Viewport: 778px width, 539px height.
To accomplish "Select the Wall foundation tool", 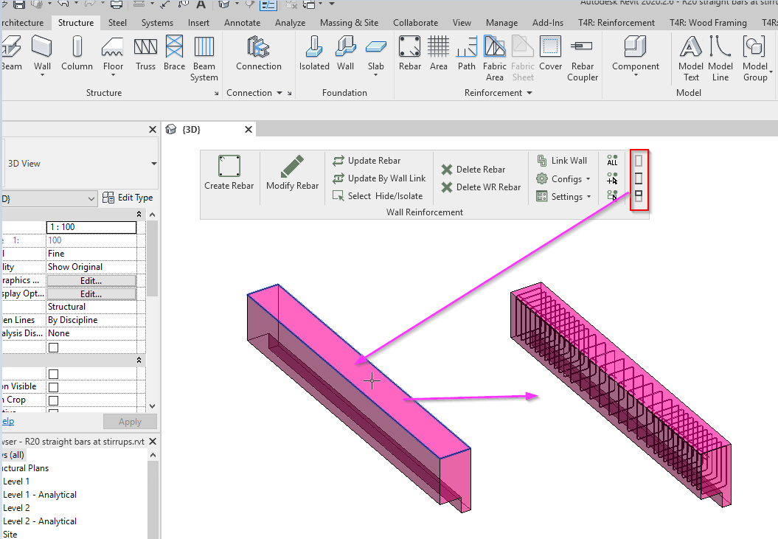I will [345, 53].
